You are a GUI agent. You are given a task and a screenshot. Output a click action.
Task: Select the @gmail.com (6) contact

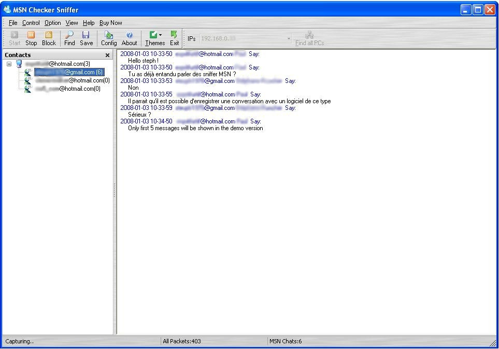coord(69,72)
